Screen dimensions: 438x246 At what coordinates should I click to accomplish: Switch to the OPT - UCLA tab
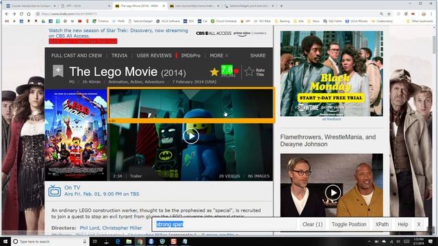tap(85, 5)
